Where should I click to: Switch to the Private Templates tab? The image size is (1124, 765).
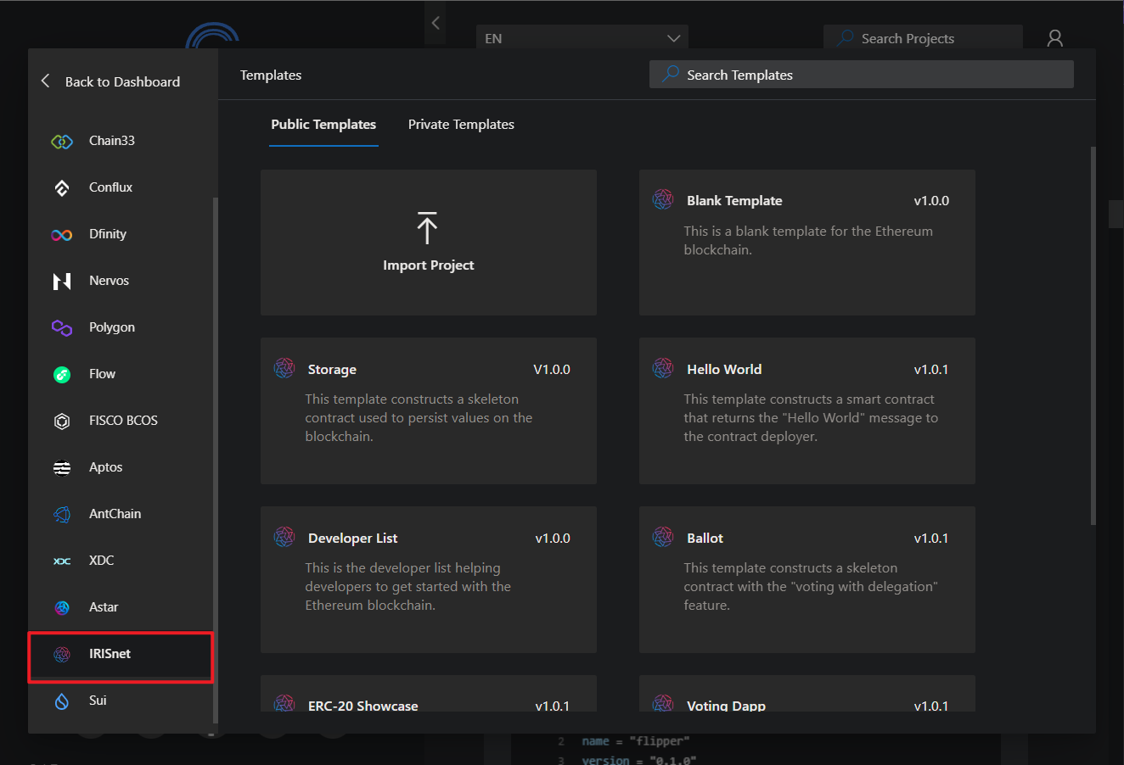tap(461, 125)
